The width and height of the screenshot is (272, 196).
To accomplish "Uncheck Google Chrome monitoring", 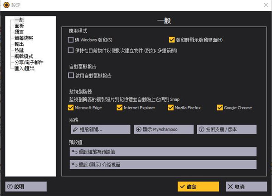I will [220, 108].
